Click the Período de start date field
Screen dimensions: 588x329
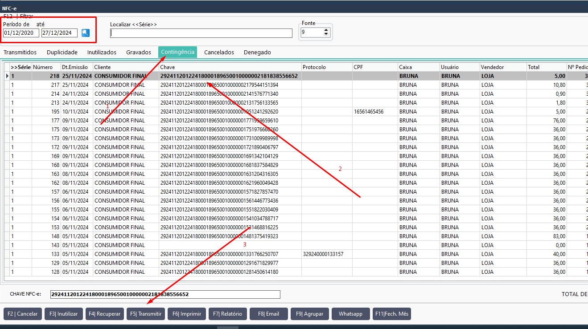[x=21, y=33]
